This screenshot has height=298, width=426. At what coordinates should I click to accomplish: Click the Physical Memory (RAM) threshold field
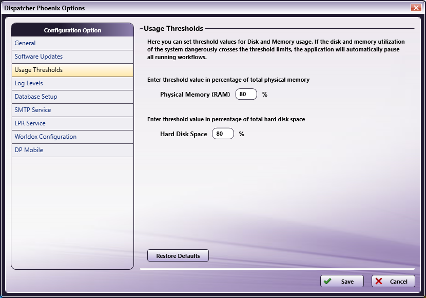[246, 94]
